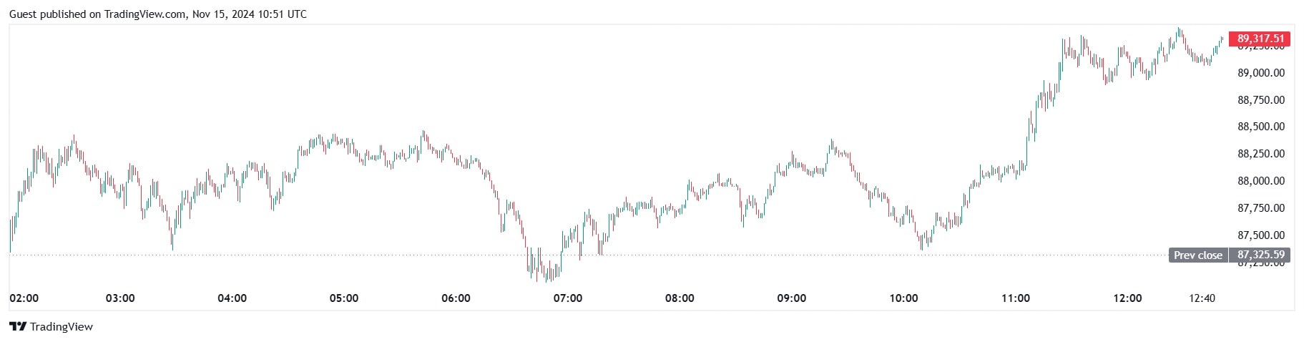This screenshot has width=1304, height=342.
Task: Select the 11:00 time axis marker
Action: click(x=1016, y=298)
